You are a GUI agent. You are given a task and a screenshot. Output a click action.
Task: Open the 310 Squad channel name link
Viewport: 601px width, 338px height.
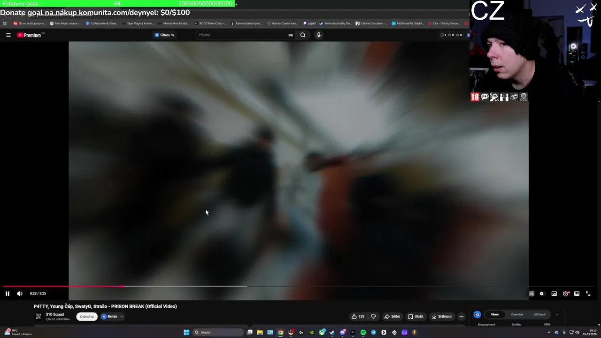55,315
